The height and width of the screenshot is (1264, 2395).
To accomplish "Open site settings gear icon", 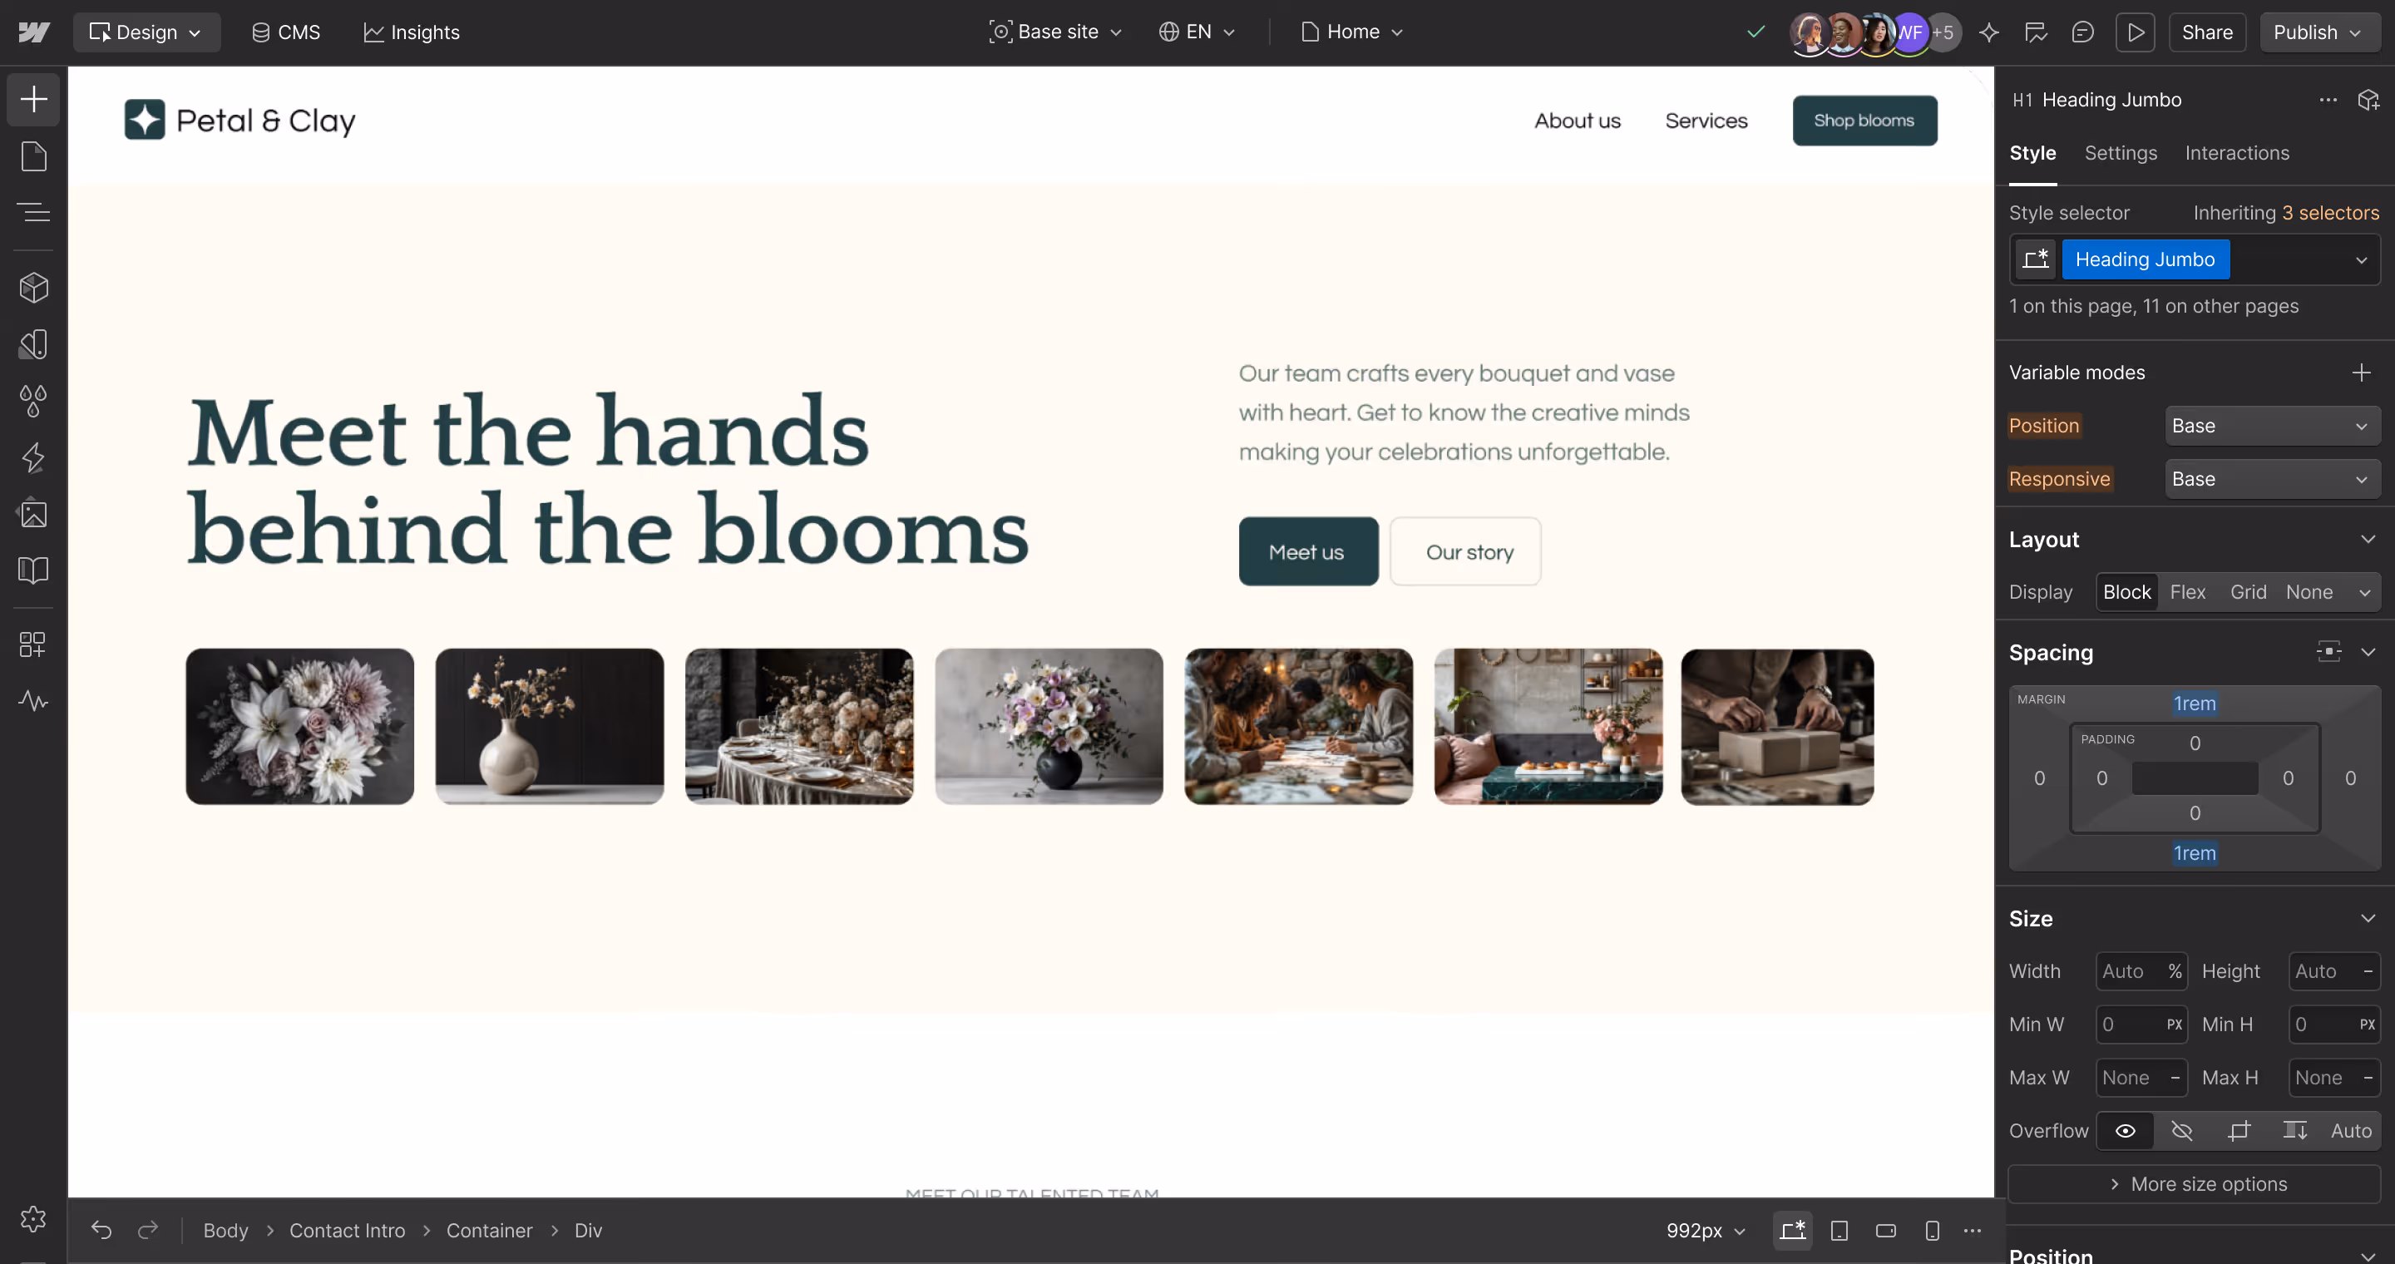I will coord(33,1218).
